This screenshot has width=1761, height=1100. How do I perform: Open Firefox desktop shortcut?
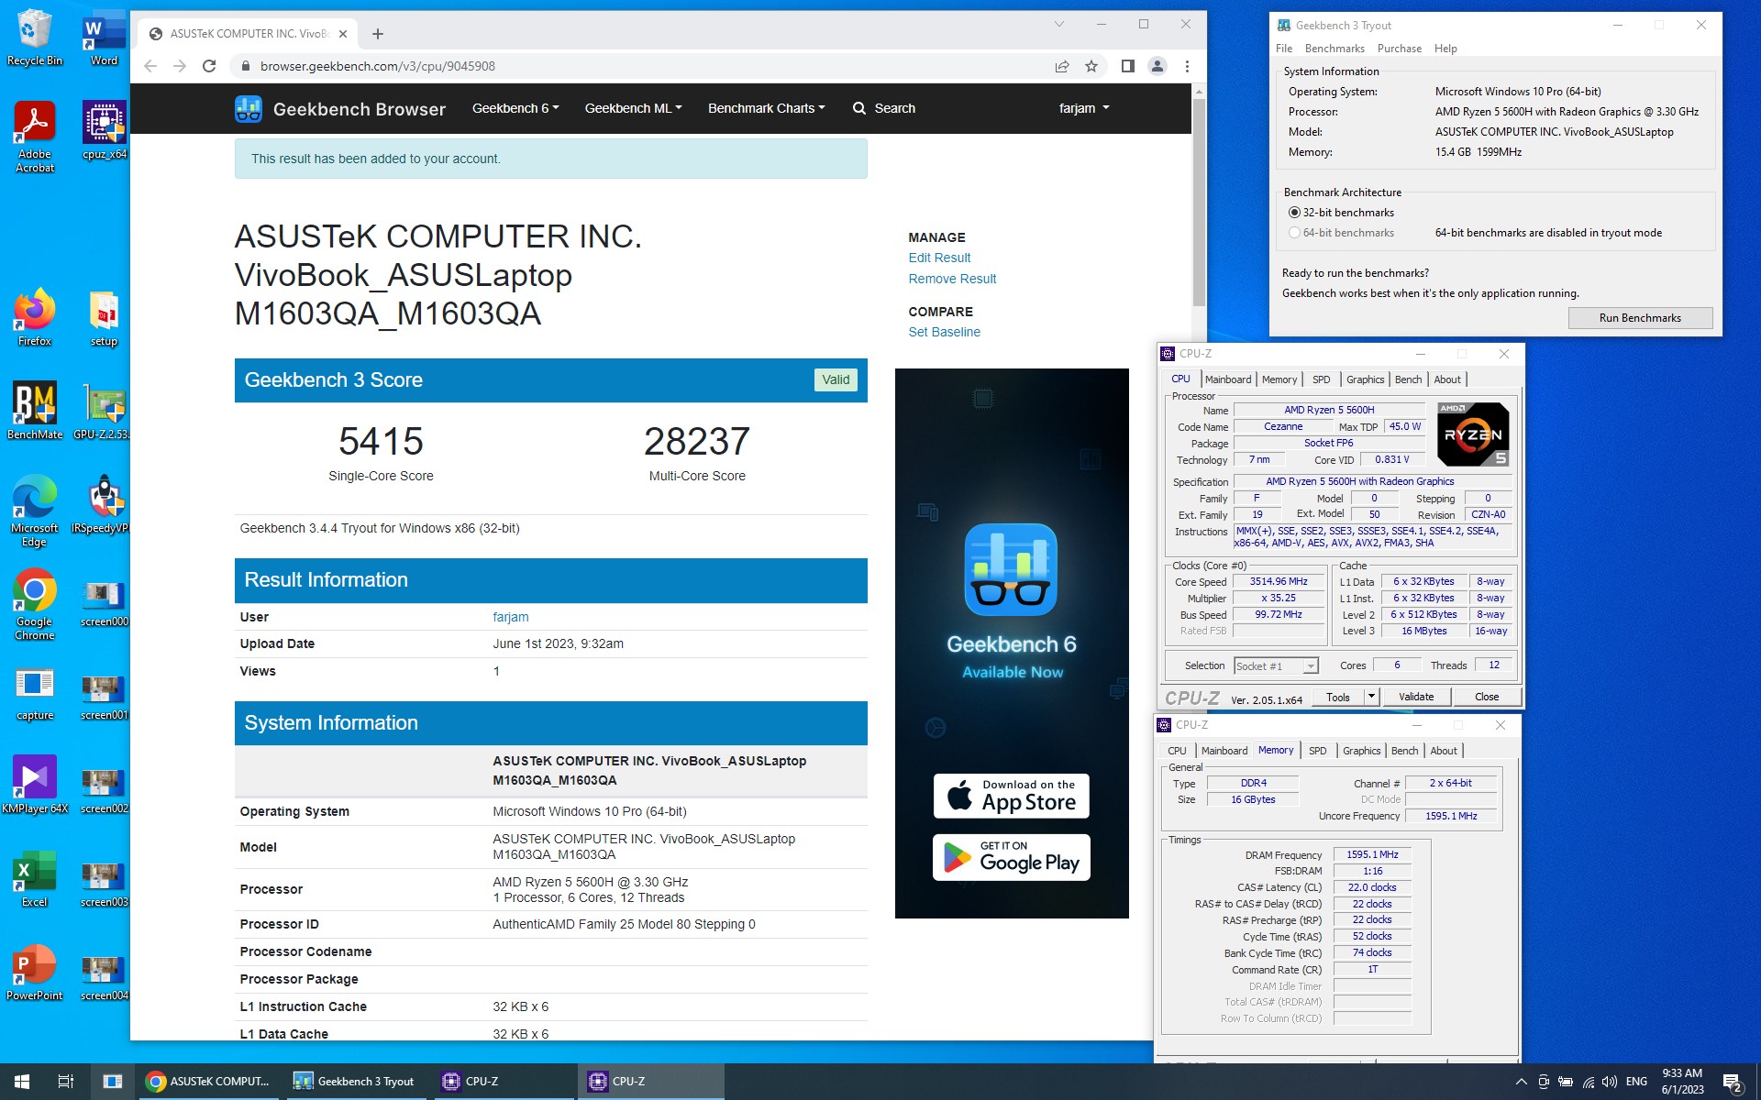point(34,317)
